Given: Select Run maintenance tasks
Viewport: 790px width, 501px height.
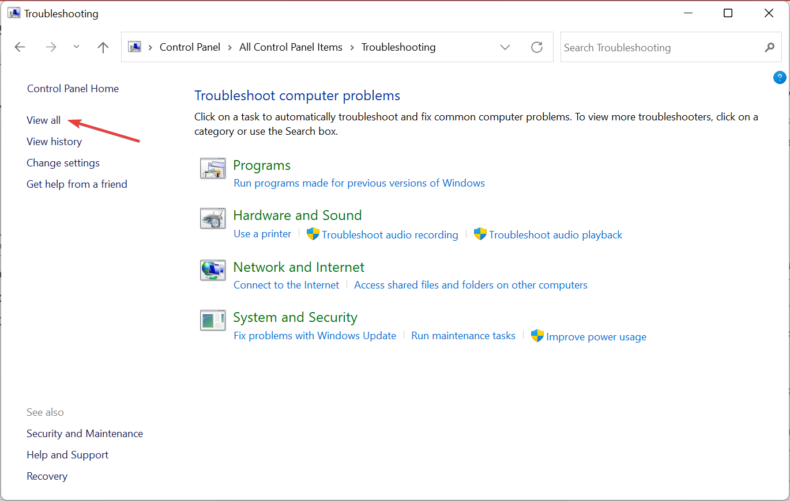Looking at the screenshot, I should tap(463, 336).
